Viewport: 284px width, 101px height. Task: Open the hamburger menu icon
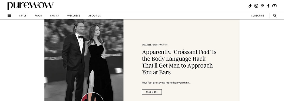(x=9, y=16)
